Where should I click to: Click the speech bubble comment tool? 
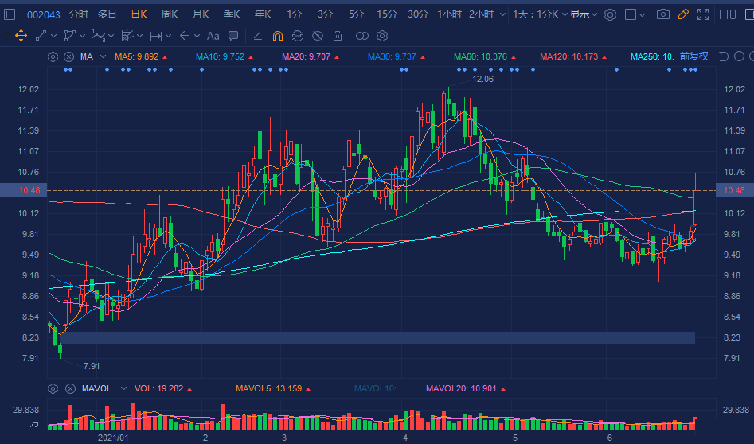[233, 36]
